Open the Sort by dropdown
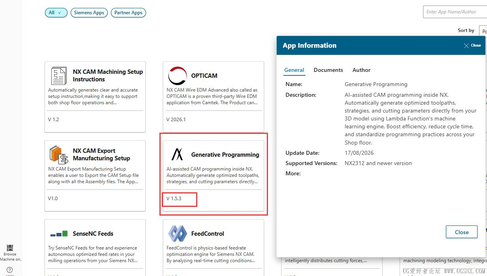Image resolution: width=487 pixels, height=276 pixels. 483,31
